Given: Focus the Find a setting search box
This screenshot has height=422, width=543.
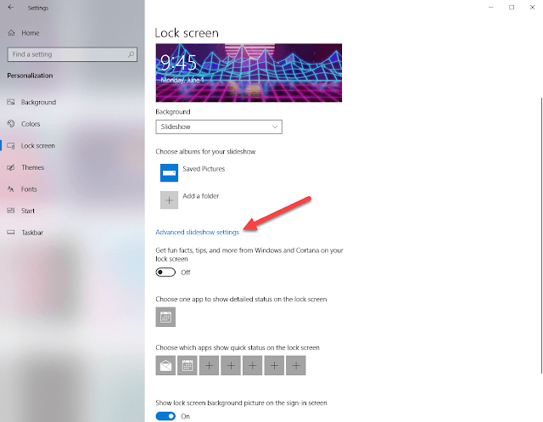Looking at the screenshot, I should [x=72, y=54].
